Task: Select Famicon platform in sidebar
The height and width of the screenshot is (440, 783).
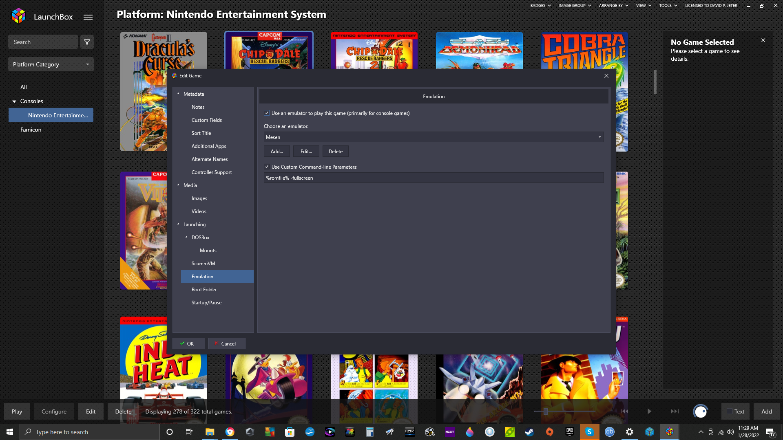Action: 31,130
